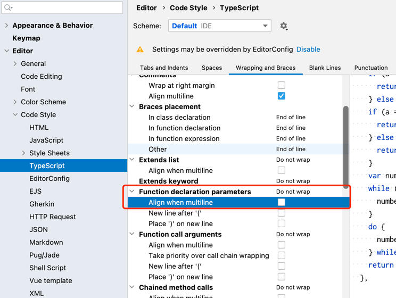
Task: Change Other braces placement value
Action: point(291,149)
